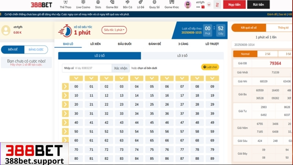293x165 pixels.
Task: Click the red Nạp tiền button
Action: [x=234, y=5]
